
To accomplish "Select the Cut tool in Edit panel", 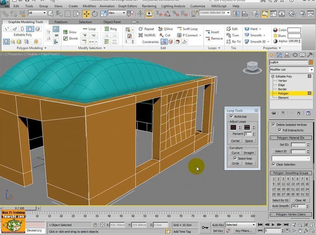I will tap(165, 35).
